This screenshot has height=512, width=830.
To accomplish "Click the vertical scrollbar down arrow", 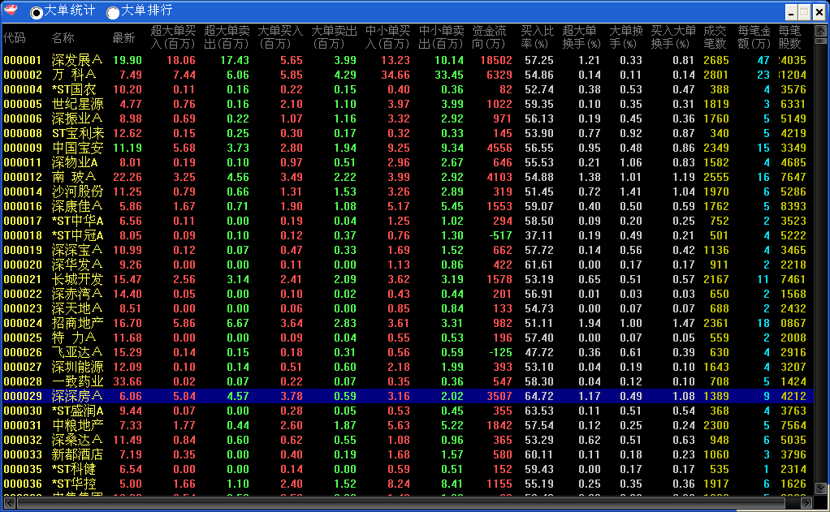I will 820,488.
